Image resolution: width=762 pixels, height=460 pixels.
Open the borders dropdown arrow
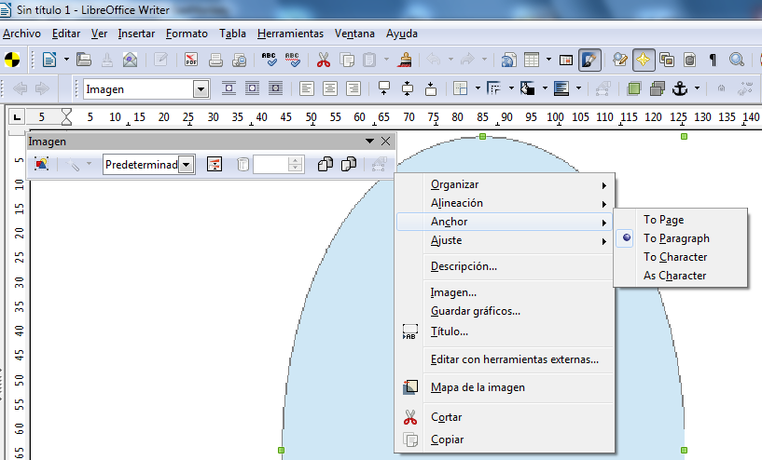[x=478, y=88]
